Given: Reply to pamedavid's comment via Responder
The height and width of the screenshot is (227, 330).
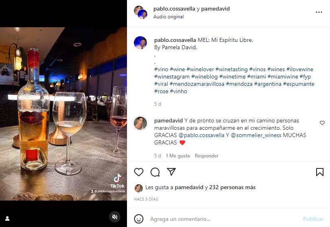Looking at the screenshot, I should [207, 156].
